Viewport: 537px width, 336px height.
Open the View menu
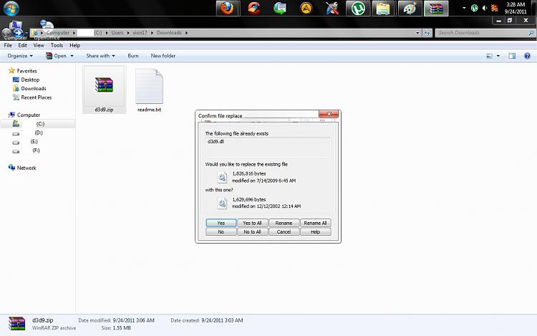pos(39,45)
